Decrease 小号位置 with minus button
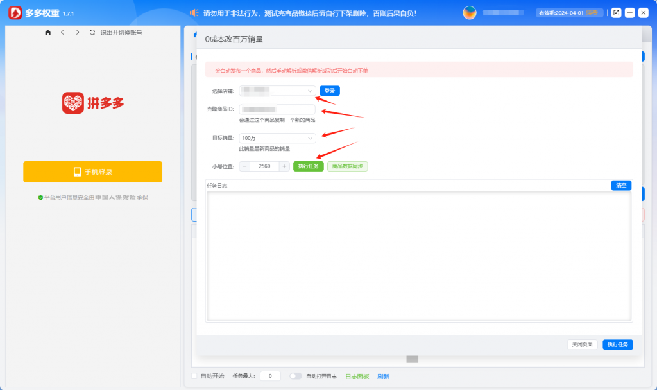The width and height of the screenshot is (657, 390). 244,166
